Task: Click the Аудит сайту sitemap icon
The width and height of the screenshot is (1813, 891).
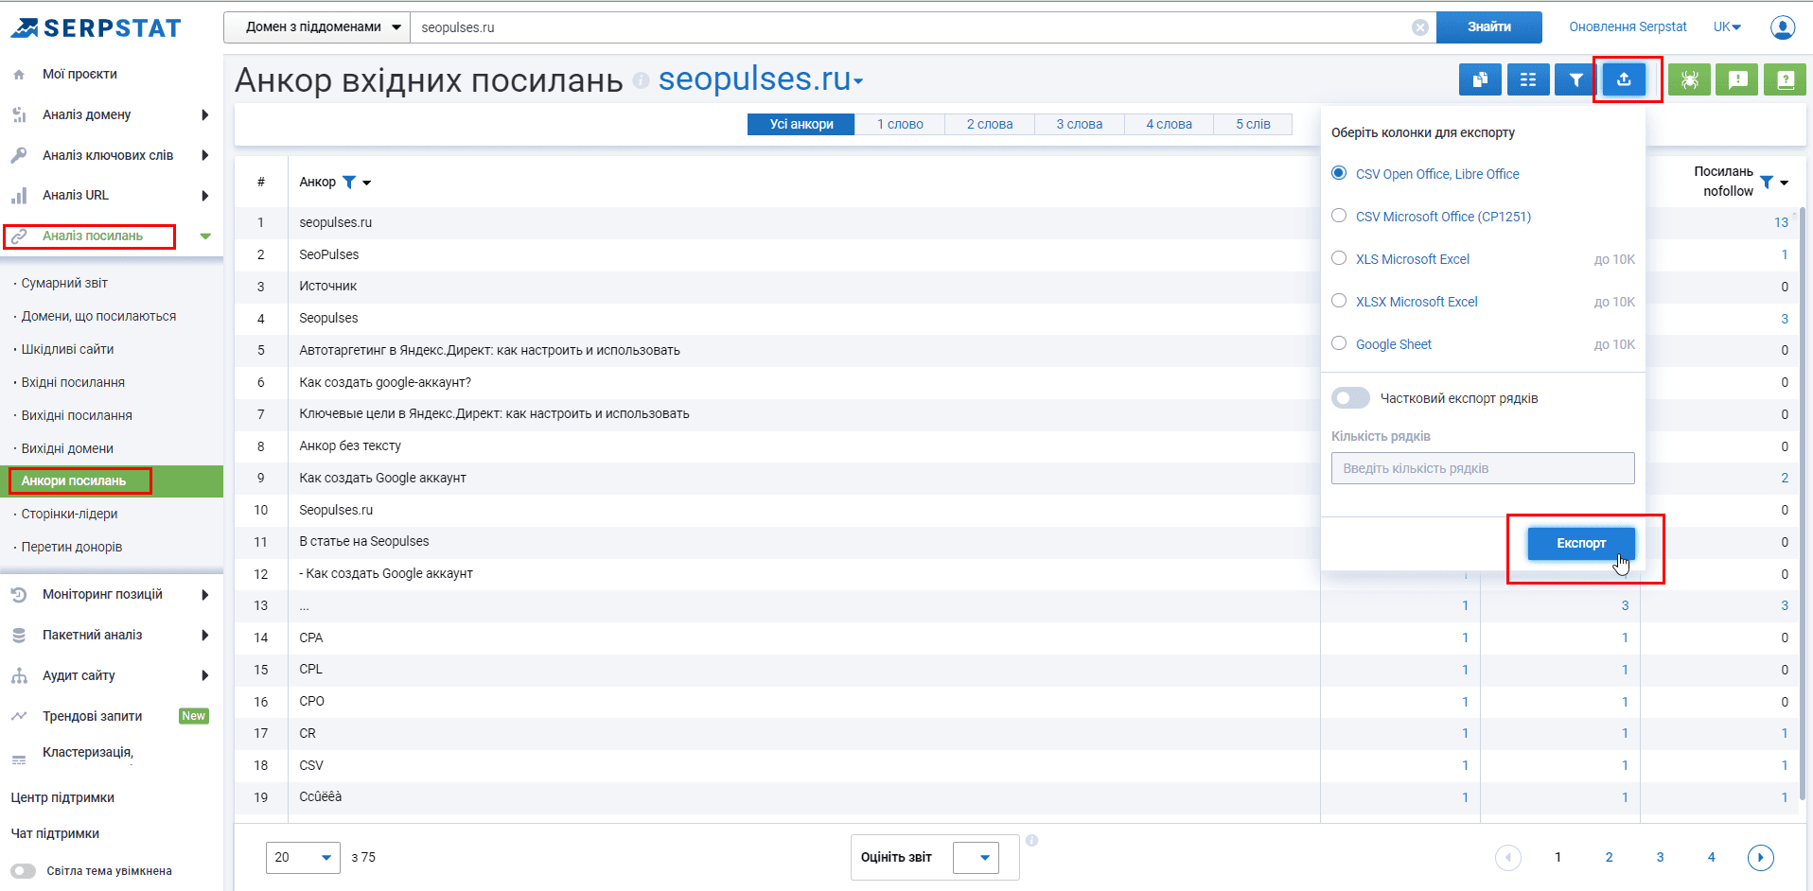Action: pos(19,676)
